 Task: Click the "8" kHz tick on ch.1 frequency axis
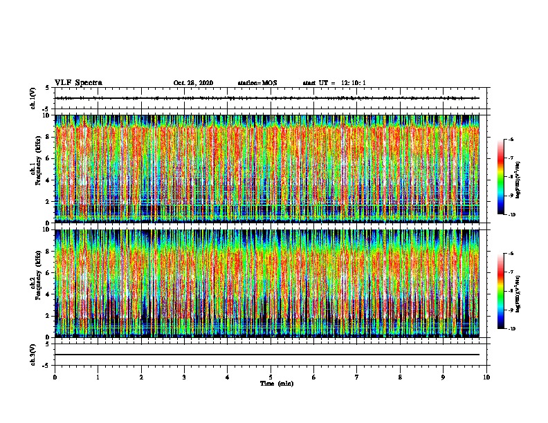pos(48,137)
